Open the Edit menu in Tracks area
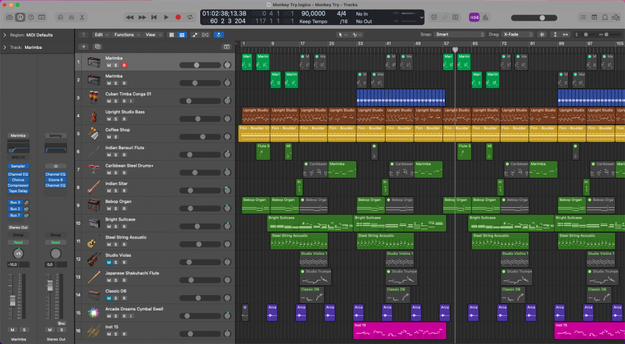The width and height of the screenshot is (625, 344). coord(101,35)
